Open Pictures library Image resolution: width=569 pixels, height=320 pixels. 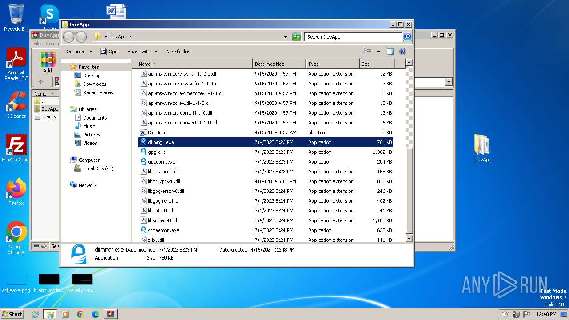click(92, 135)
